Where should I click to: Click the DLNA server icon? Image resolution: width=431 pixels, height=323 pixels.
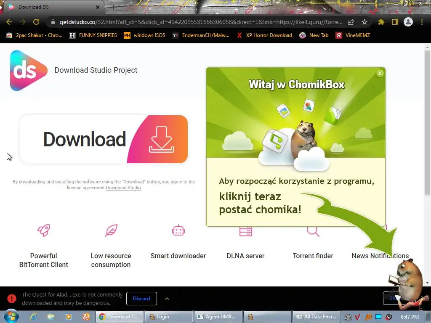click(246, 231)
